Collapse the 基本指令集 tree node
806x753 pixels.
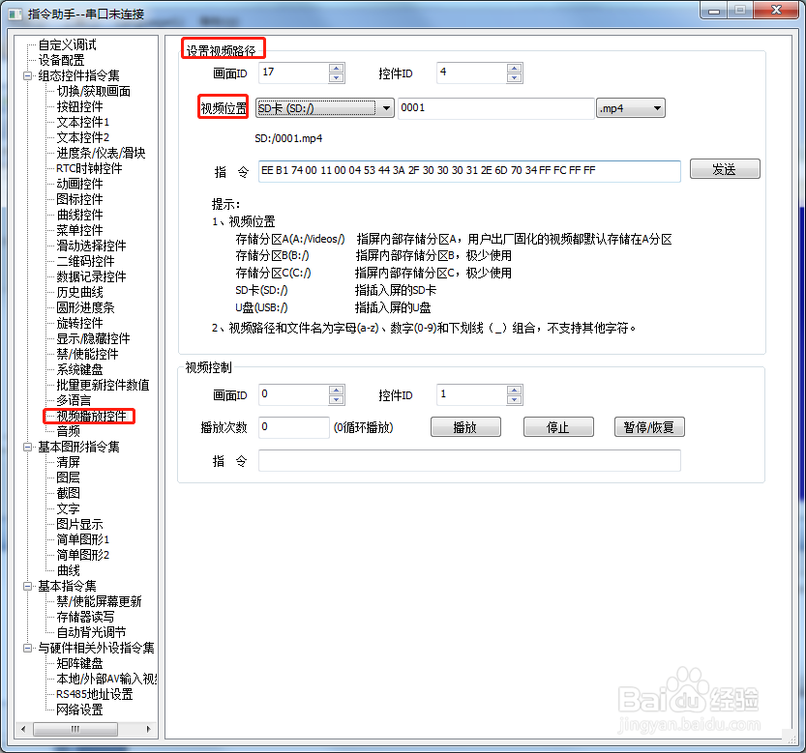pyautogui.click(x=27, y=586)
